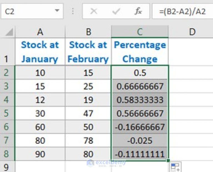213x172 pixels.
Task: Select row 8 header
Action: click(7, 154)
